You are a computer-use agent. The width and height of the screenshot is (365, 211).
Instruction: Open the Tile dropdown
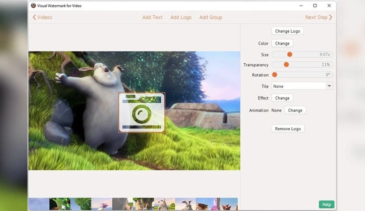pos(302,86)
